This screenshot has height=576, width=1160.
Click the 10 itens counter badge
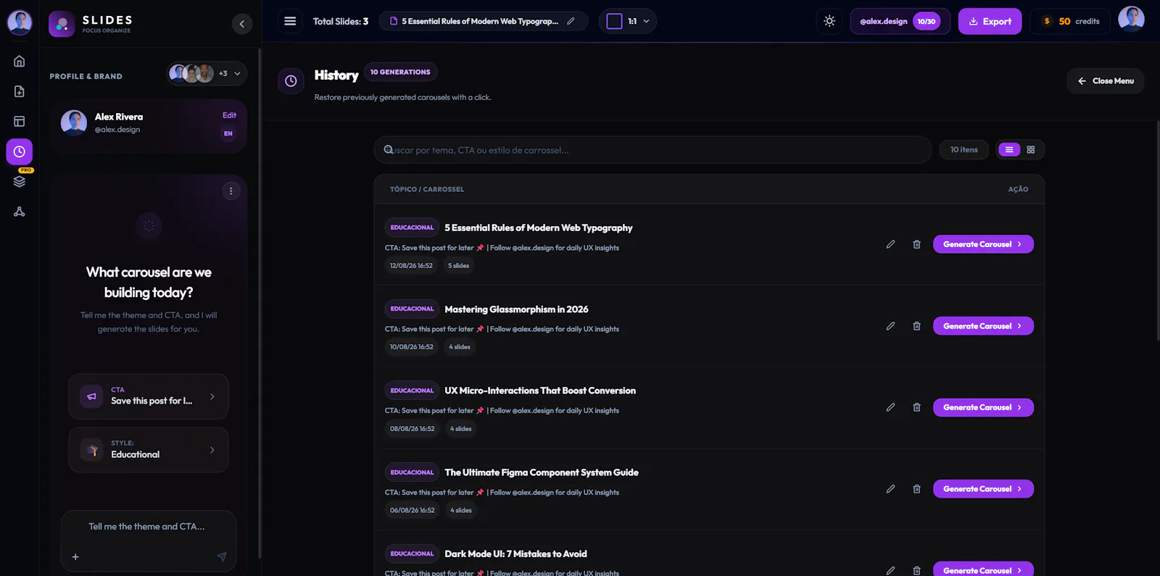(x=964, y=149)
